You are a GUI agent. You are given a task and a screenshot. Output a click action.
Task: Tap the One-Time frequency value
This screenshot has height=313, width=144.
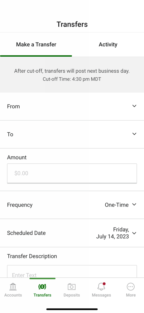point(117,205)
